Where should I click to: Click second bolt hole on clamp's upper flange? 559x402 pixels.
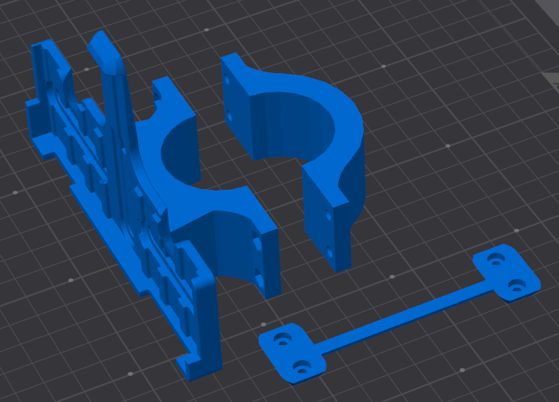tap(229, 116)
